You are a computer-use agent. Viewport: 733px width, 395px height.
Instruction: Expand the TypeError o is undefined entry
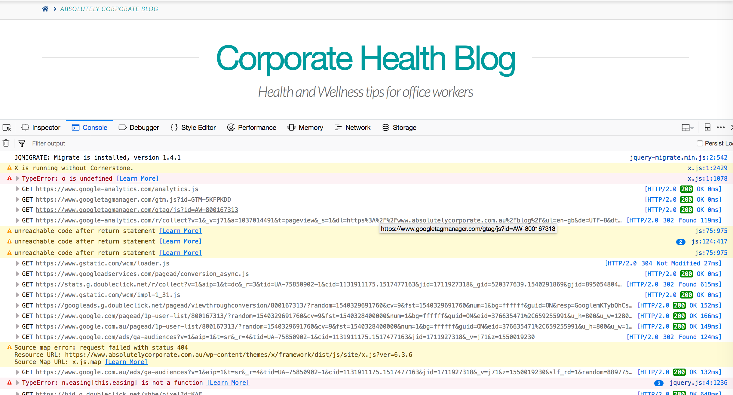pyautogui.click(x=17, y=179)
